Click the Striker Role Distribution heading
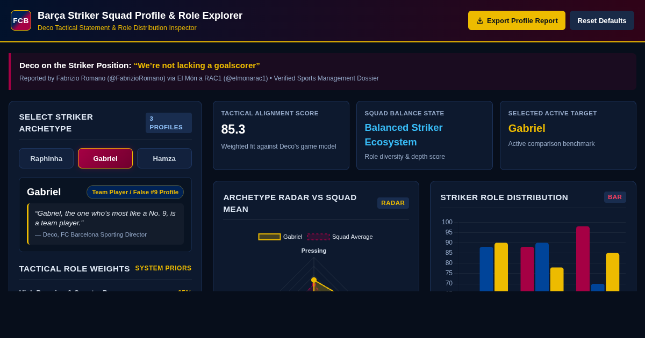645x338 pixels. tap(504, 197)
